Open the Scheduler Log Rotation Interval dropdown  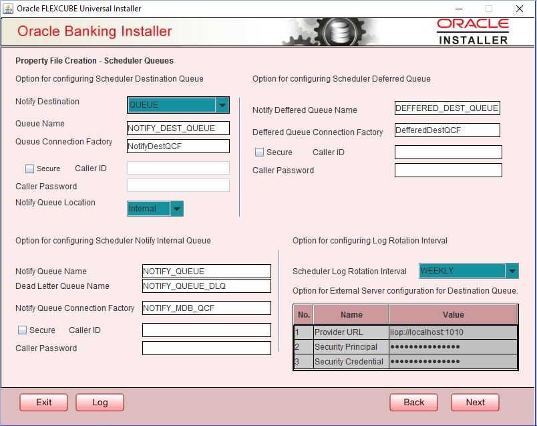tap(512, 271)
